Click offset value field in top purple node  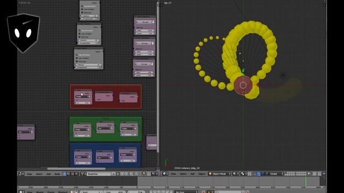tap(145, 31)
